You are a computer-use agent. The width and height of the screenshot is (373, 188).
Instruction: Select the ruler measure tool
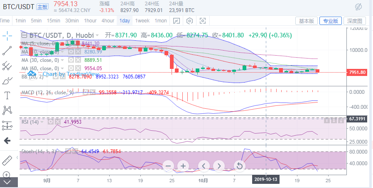[x=7, y=161]
